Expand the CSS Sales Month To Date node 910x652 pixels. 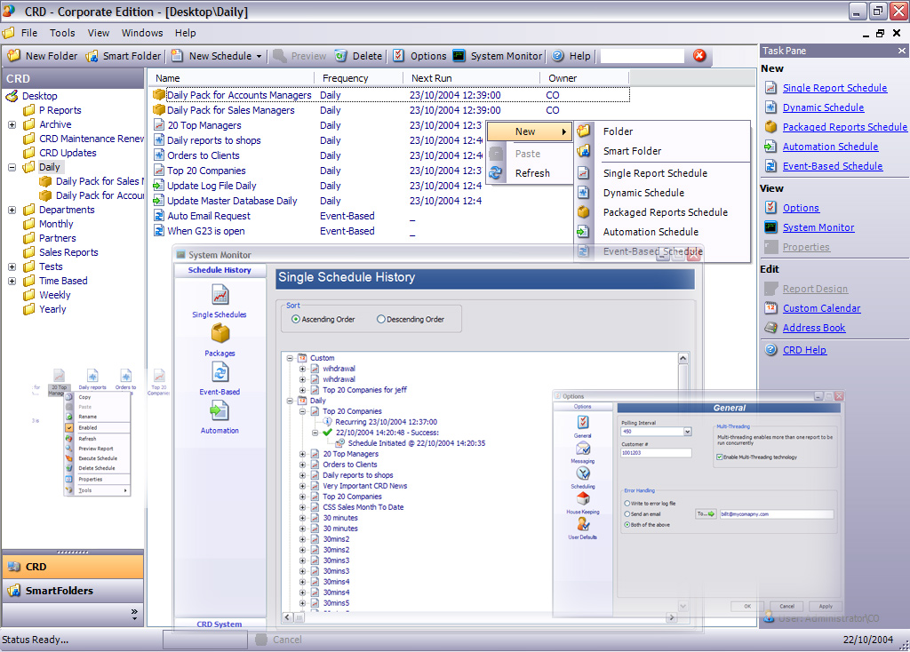point(302,507)
